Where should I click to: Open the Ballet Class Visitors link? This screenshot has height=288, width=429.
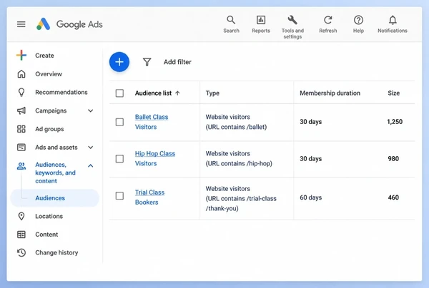click(152, 122)
